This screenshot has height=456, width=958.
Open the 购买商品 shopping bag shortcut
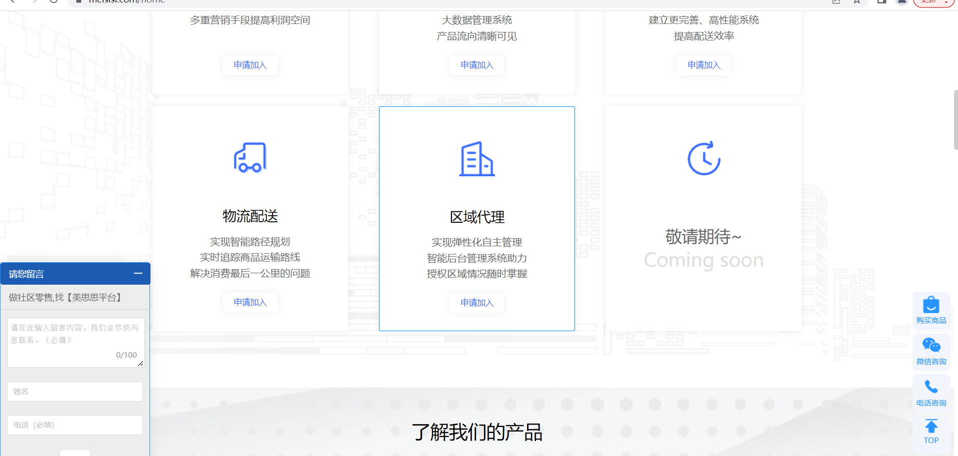coord(931,310)
